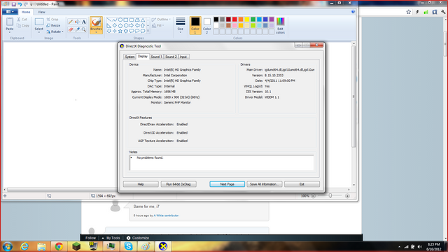Open the Brushes dropdown
This screenshot has height=252, width=448.
pos(96,25)
